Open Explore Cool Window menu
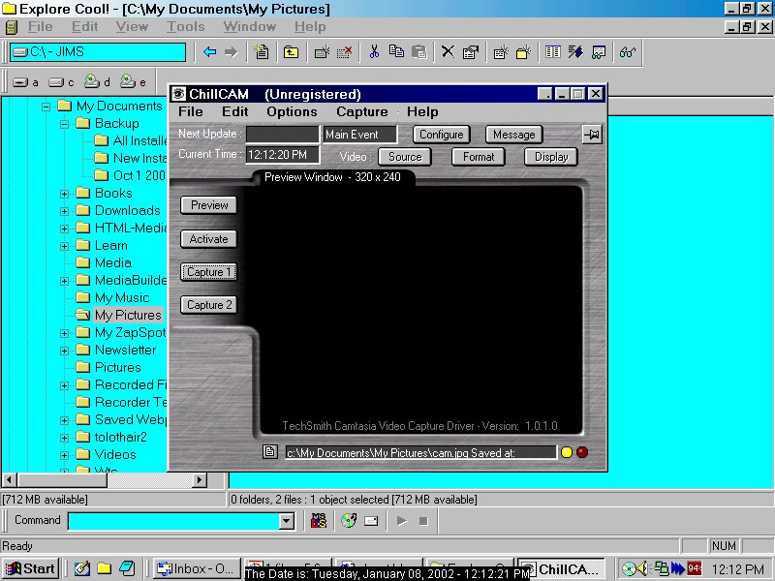 (250, 27)
